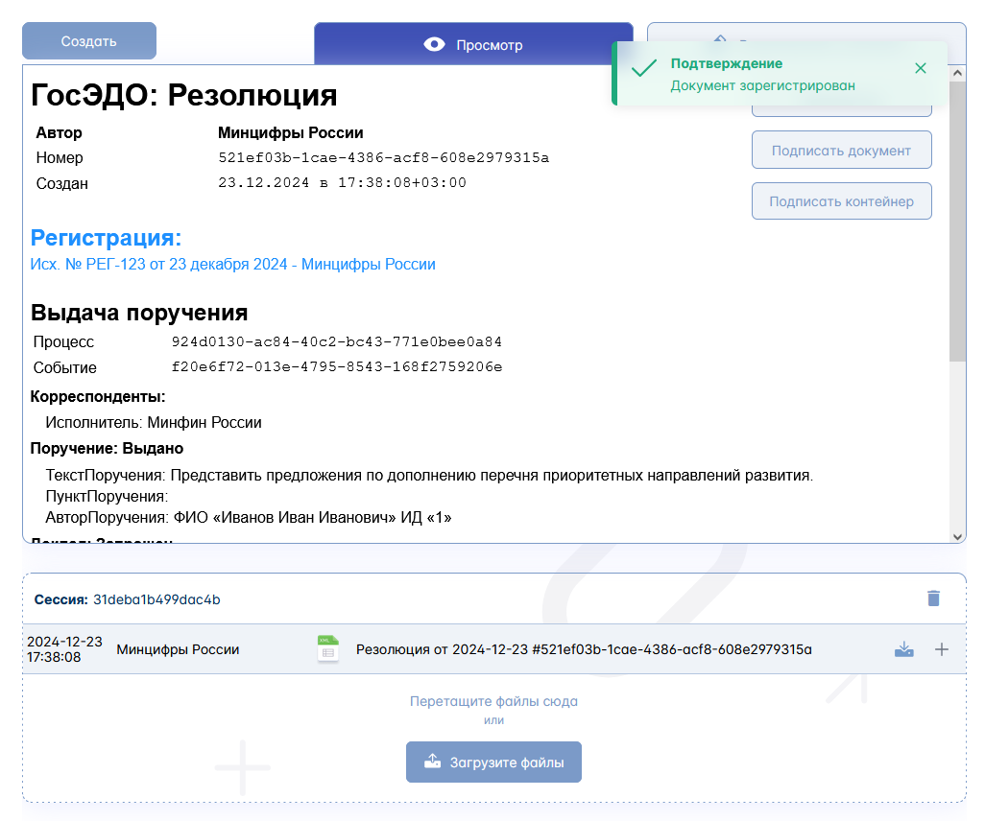Click the АвторПоручения Иванов Иван Иванович line
985x821 pixels.
(x=248, y=517)
